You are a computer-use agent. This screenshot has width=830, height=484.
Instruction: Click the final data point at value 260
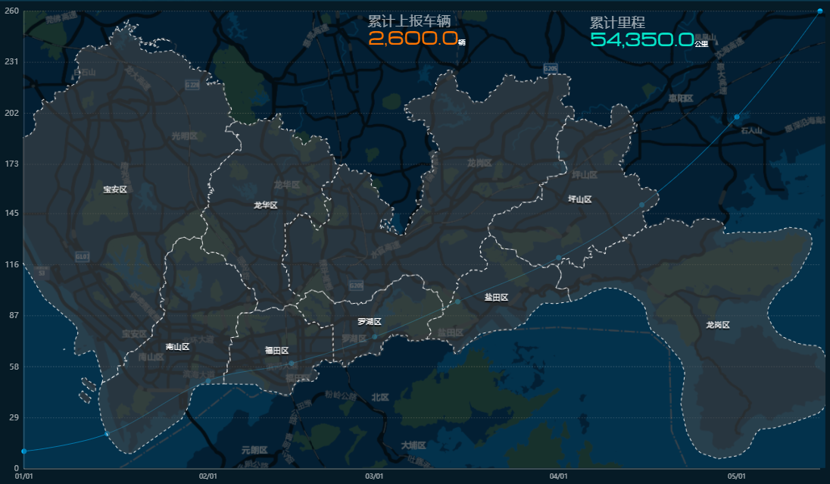820,11
